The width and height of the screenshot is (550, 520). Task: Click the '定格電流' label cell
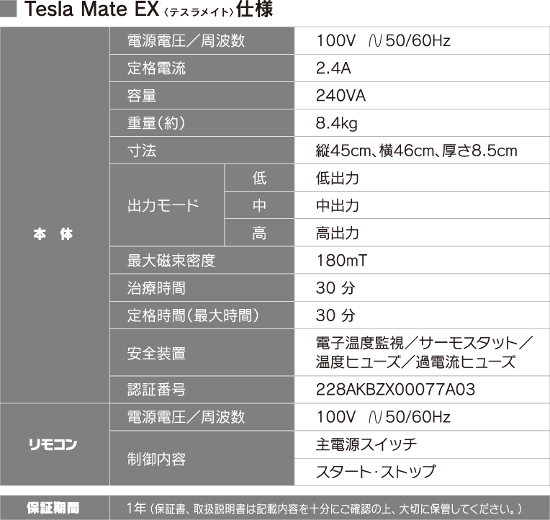(202, 68)
